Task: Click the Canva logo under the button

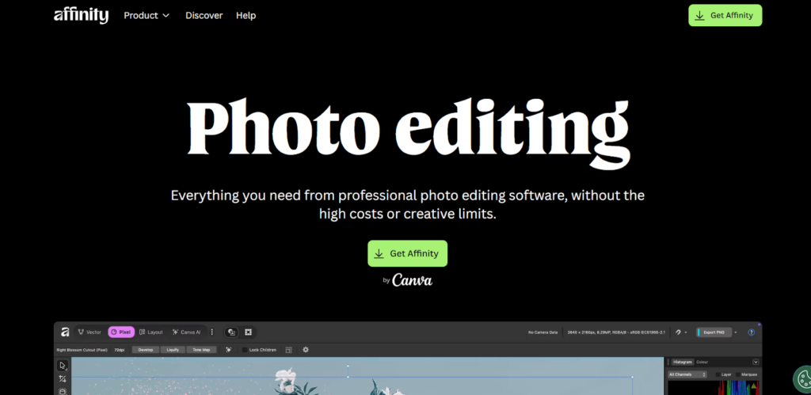Action: 412,280
